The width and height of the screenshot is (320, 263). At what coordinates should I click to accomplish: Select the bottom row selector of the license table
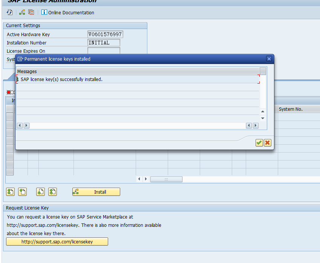9,172
